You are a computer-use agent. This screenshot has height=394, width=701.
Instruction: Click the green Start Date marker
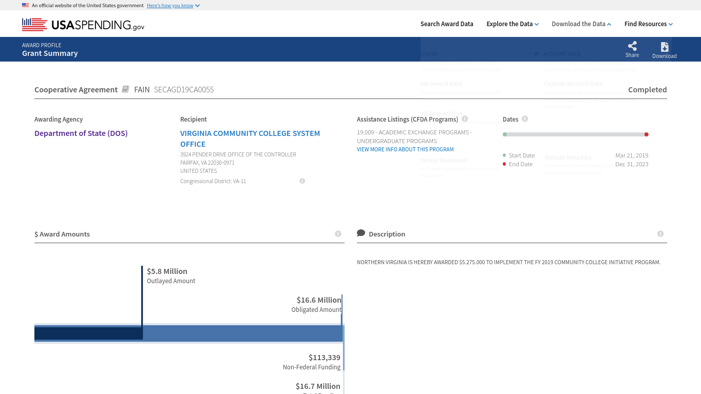coord(505,134)
